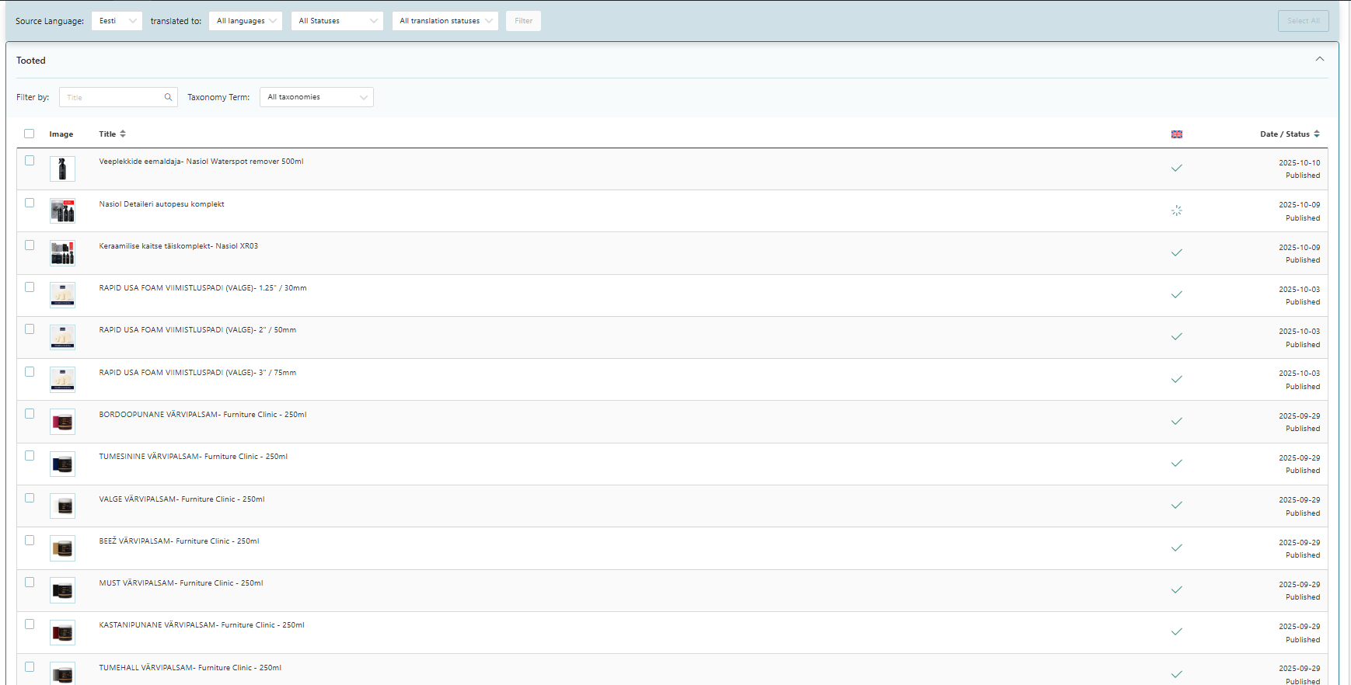Screen dimensions: 1351x685
Task: Click the loading status icon for Nasiol Detaileri
Action: click(x=1177, y=210)
